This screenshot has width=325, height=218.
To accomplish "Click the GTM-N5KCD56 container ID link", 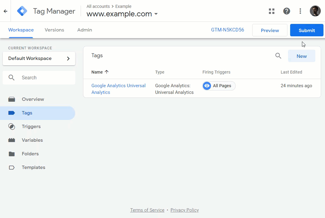I will 227,30.
